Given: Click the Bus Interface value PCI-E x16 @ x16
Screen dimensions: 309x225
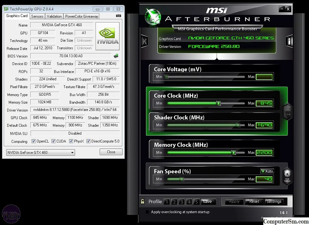Looking at the screenshot, I should coord(97,71).
